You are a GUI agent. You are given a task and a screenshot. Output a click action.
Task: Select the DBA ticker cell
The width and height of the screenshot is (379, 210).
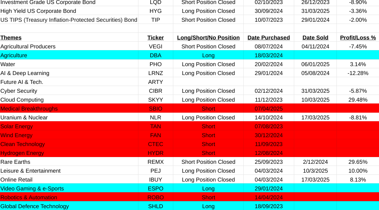156,55
